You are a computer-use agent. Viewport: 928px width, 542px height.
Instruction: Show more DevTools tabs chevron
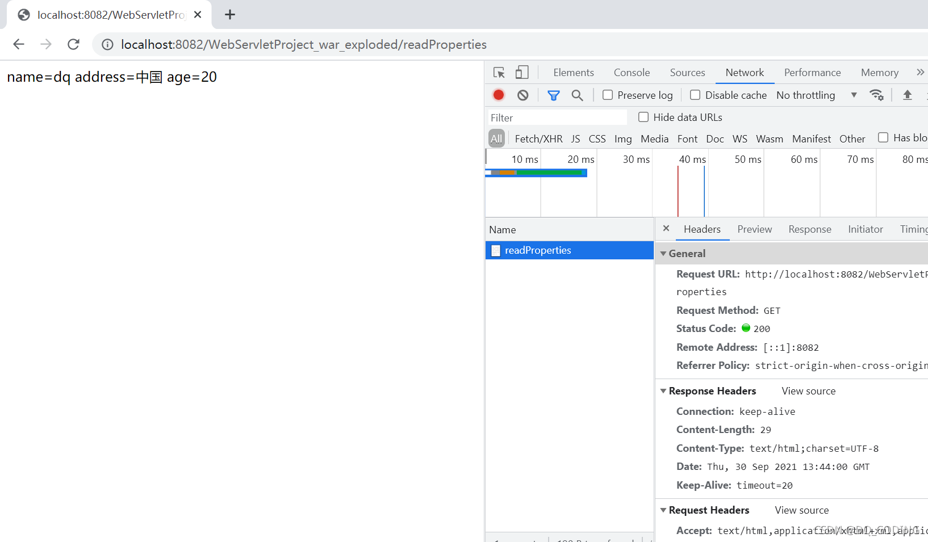pos(921,72)
